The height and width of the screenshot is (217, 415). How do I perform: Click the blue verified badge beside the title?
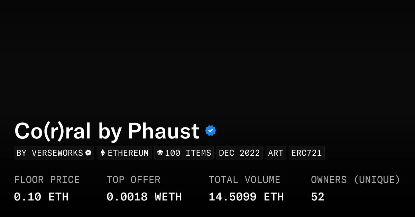[211, 131]
